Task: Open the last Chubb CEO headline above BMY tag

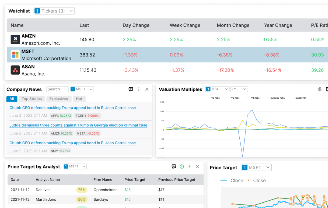Action: coord(73,143)
